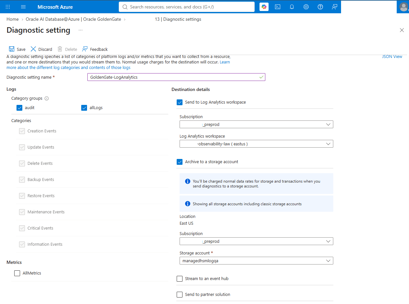Image resolution: width=409 pixels, height=304 pixels.
Task: Click the storage charges info icon
Action: point(187,181)
